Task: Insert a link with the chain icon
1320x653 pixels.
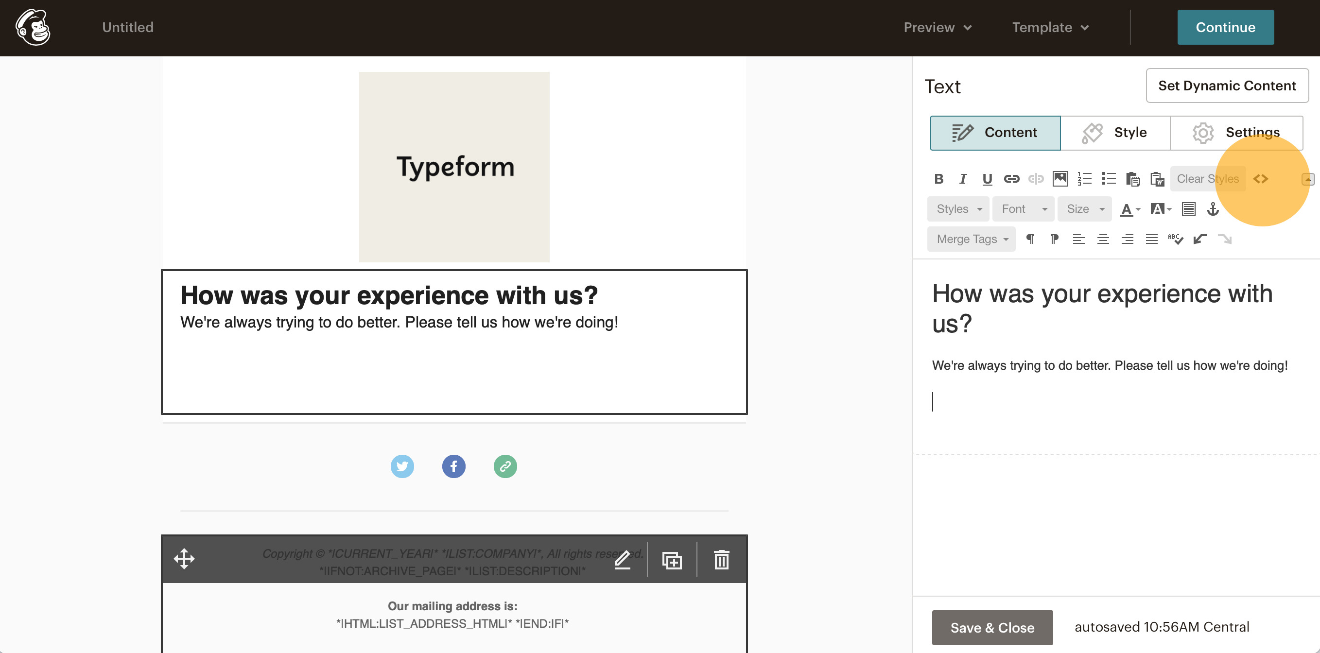Action: 1011,179
